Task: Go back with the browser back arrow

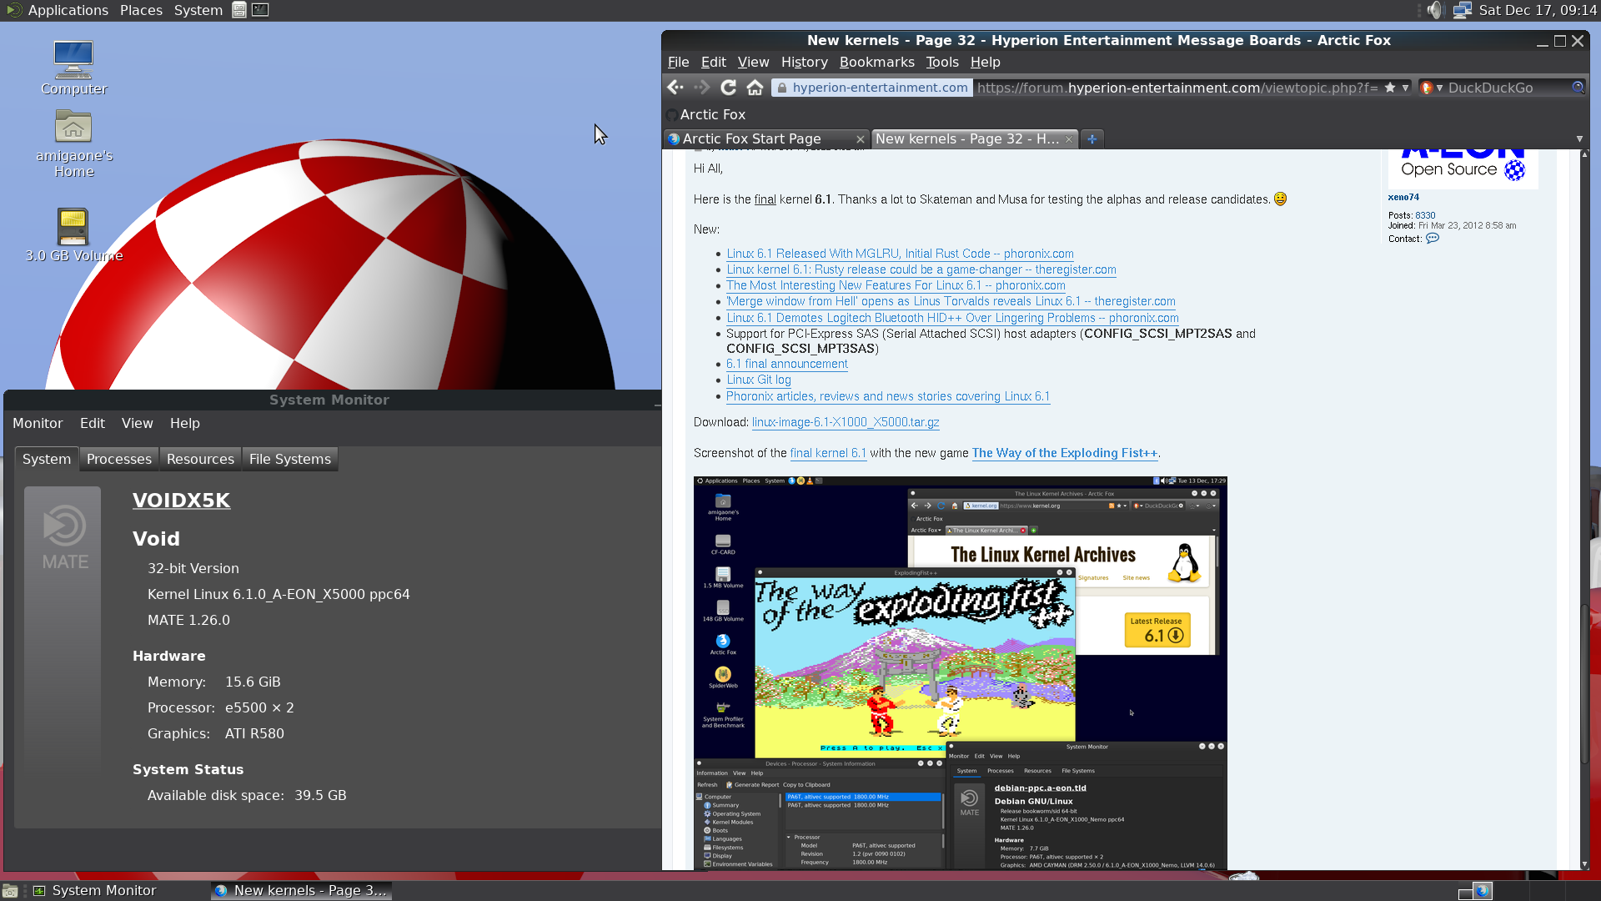Action: (675, 88)
